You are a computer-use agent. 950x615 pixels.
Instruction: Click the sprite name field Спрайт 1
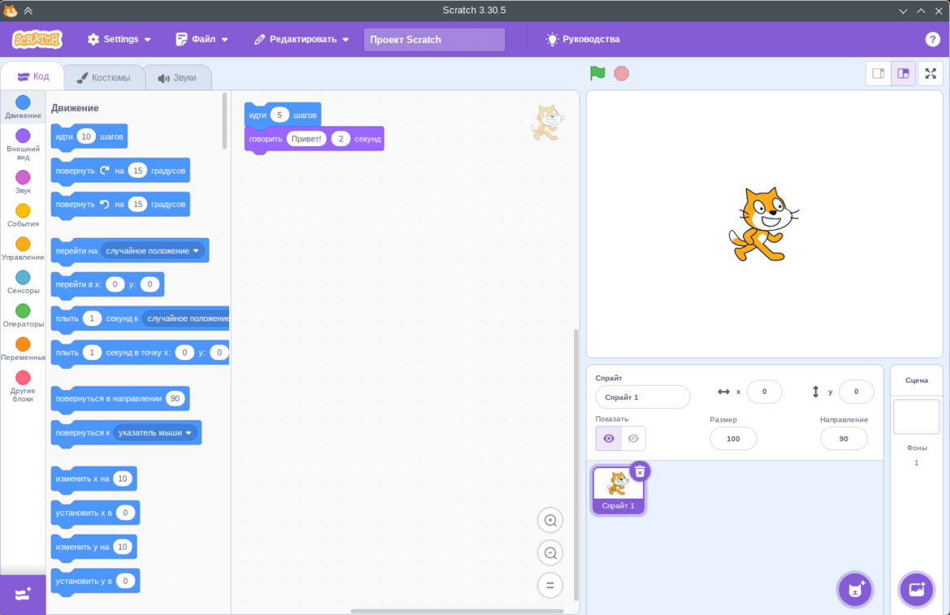642,397
